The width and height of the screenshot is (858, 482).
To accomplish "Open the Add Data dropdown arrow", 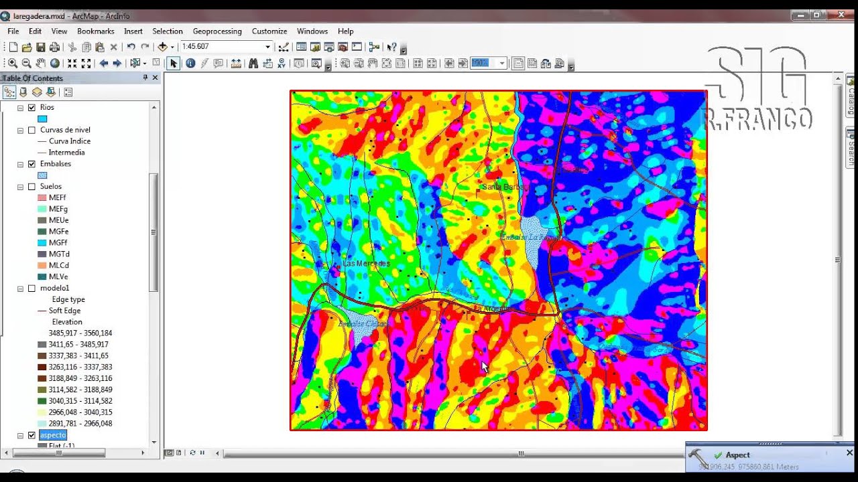I will (172, 47).
